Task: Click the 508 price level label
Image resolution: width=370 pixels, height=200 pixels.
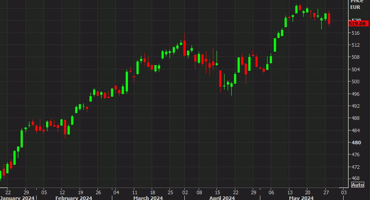Action: [x=355, y=57]
